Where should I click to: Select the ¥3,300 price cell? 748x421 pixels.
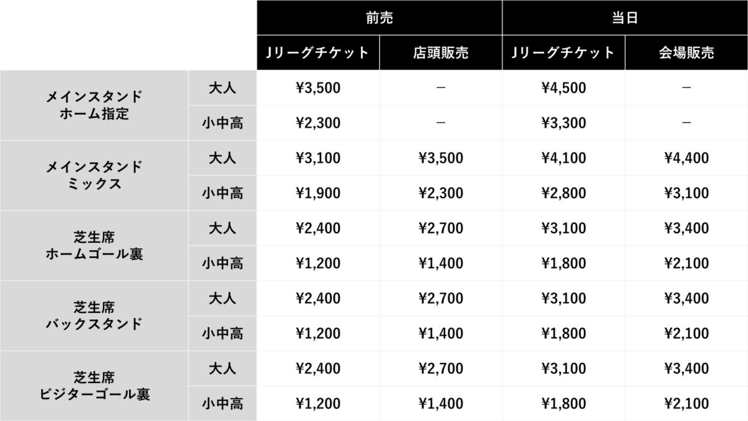[563, 123]
